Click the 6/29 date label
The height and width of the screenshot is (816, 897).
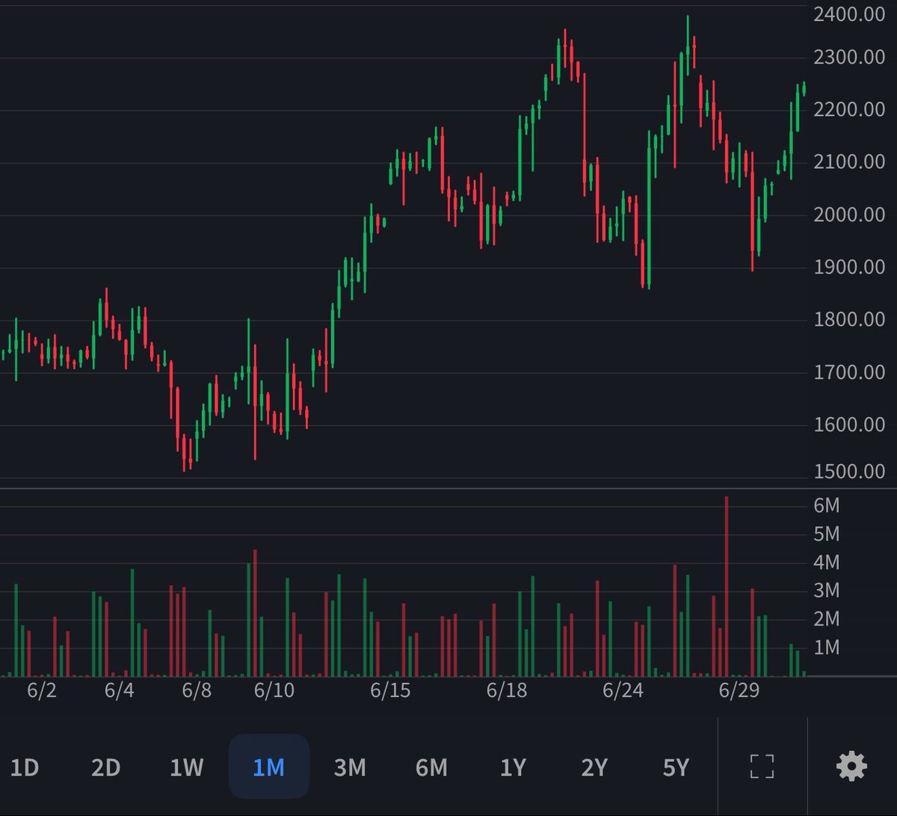pyautogui.click(x=739, y=690)
